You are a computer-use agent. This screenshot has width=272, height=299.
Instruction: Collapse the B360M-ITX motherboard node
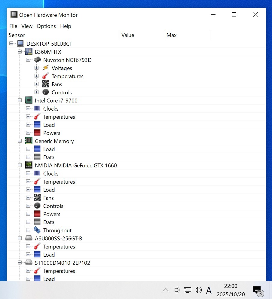(20, 52)
